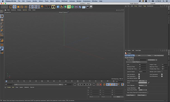170x102 pixels.
Task: Click Scale Project button
Action: point(137,62)
